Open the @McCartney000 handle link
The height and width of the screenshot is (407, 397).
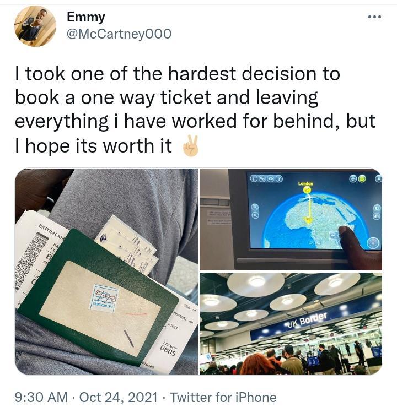[x=119, y=34]
